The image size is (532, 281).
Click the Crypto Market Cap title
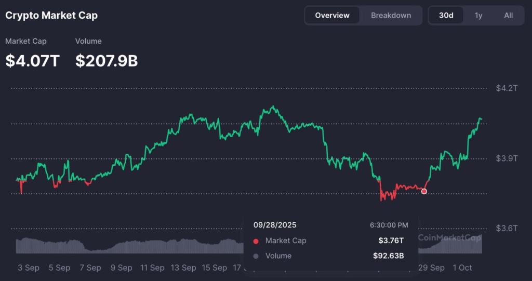pos(51,16)
